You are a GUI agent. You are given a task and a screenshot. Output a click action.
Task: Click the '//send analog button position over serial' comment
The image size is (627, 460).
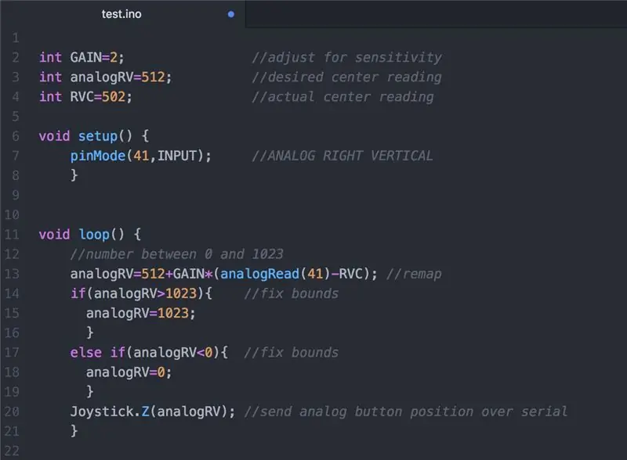click(406, 411)
